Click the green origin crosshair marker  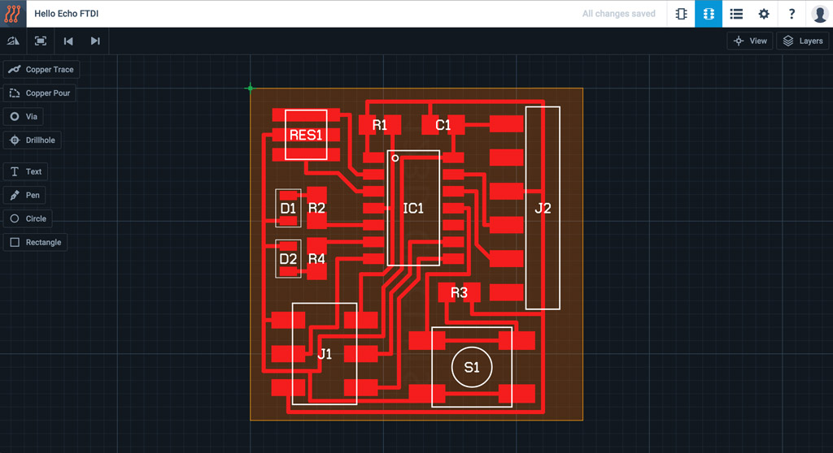251,88
